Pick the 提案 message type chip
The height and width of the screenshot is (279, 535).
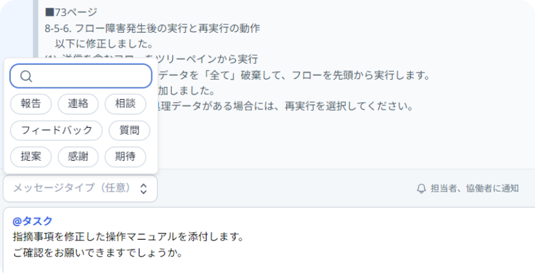point(31,157)
